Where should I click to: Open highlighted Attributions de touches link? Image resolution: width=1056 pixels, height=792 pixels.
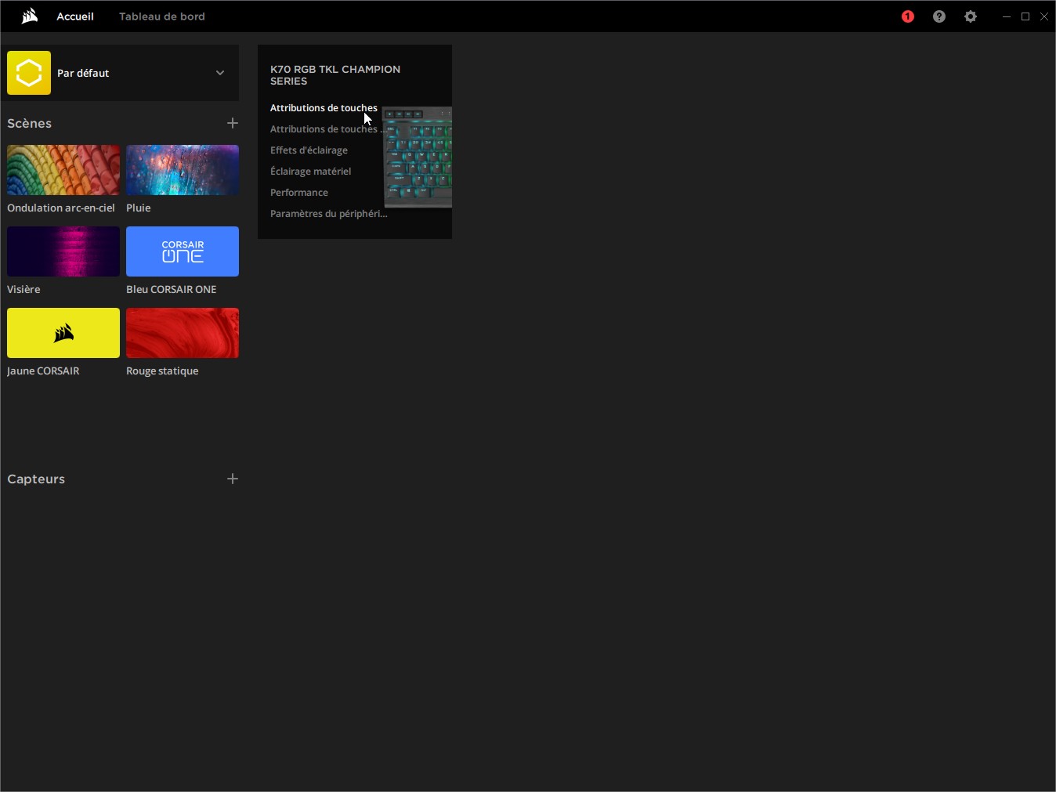pyautogui.click(x=324, y=108)
